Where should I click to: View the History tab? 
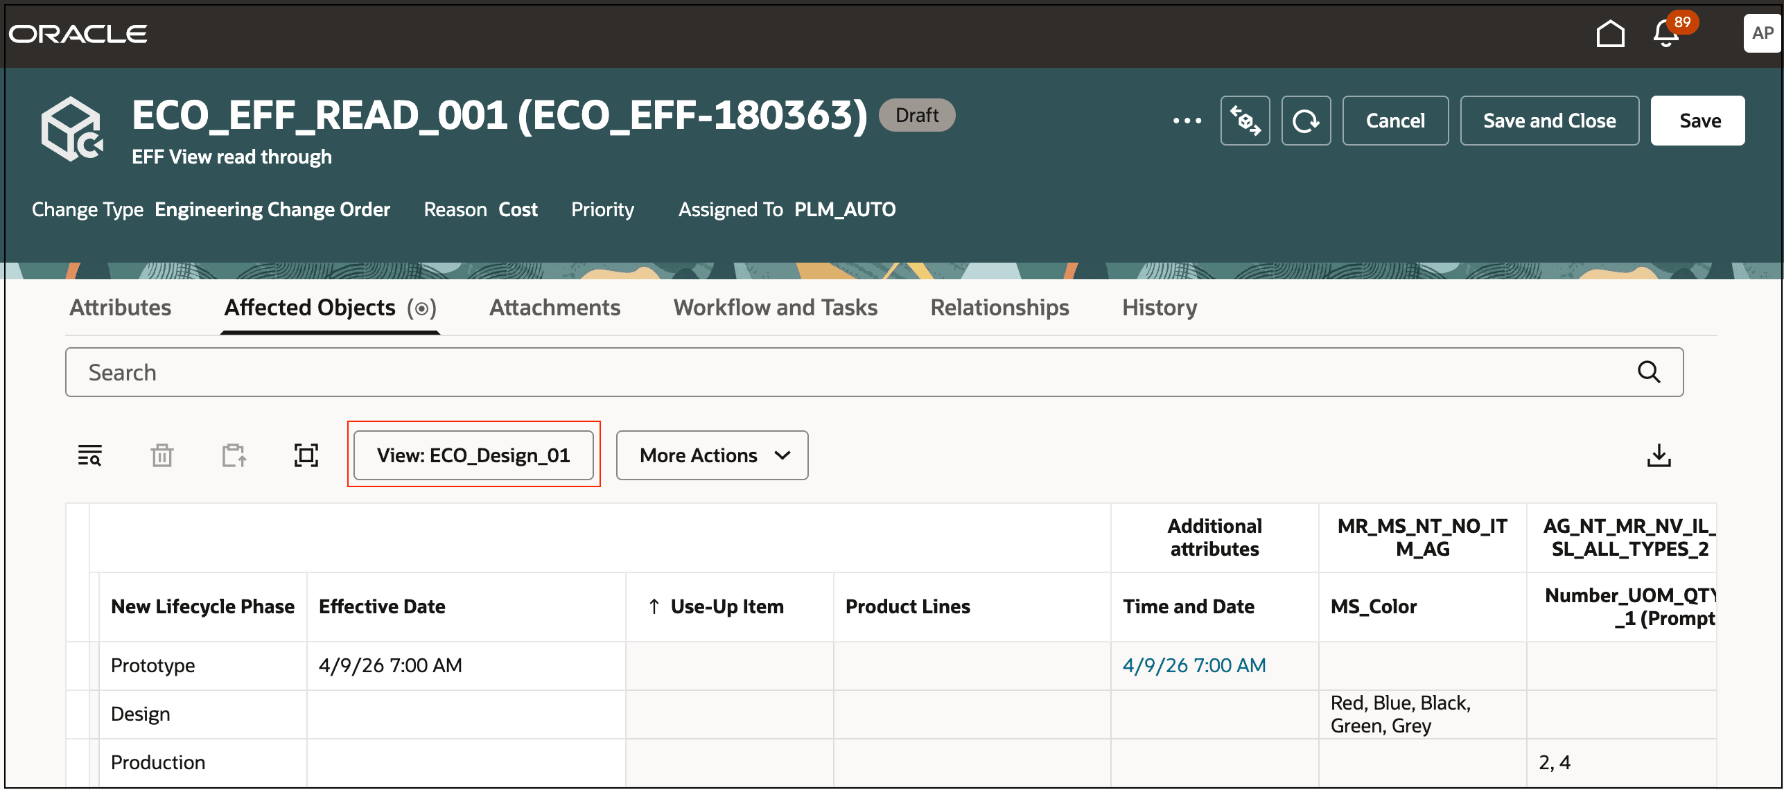pos(1160,308)
